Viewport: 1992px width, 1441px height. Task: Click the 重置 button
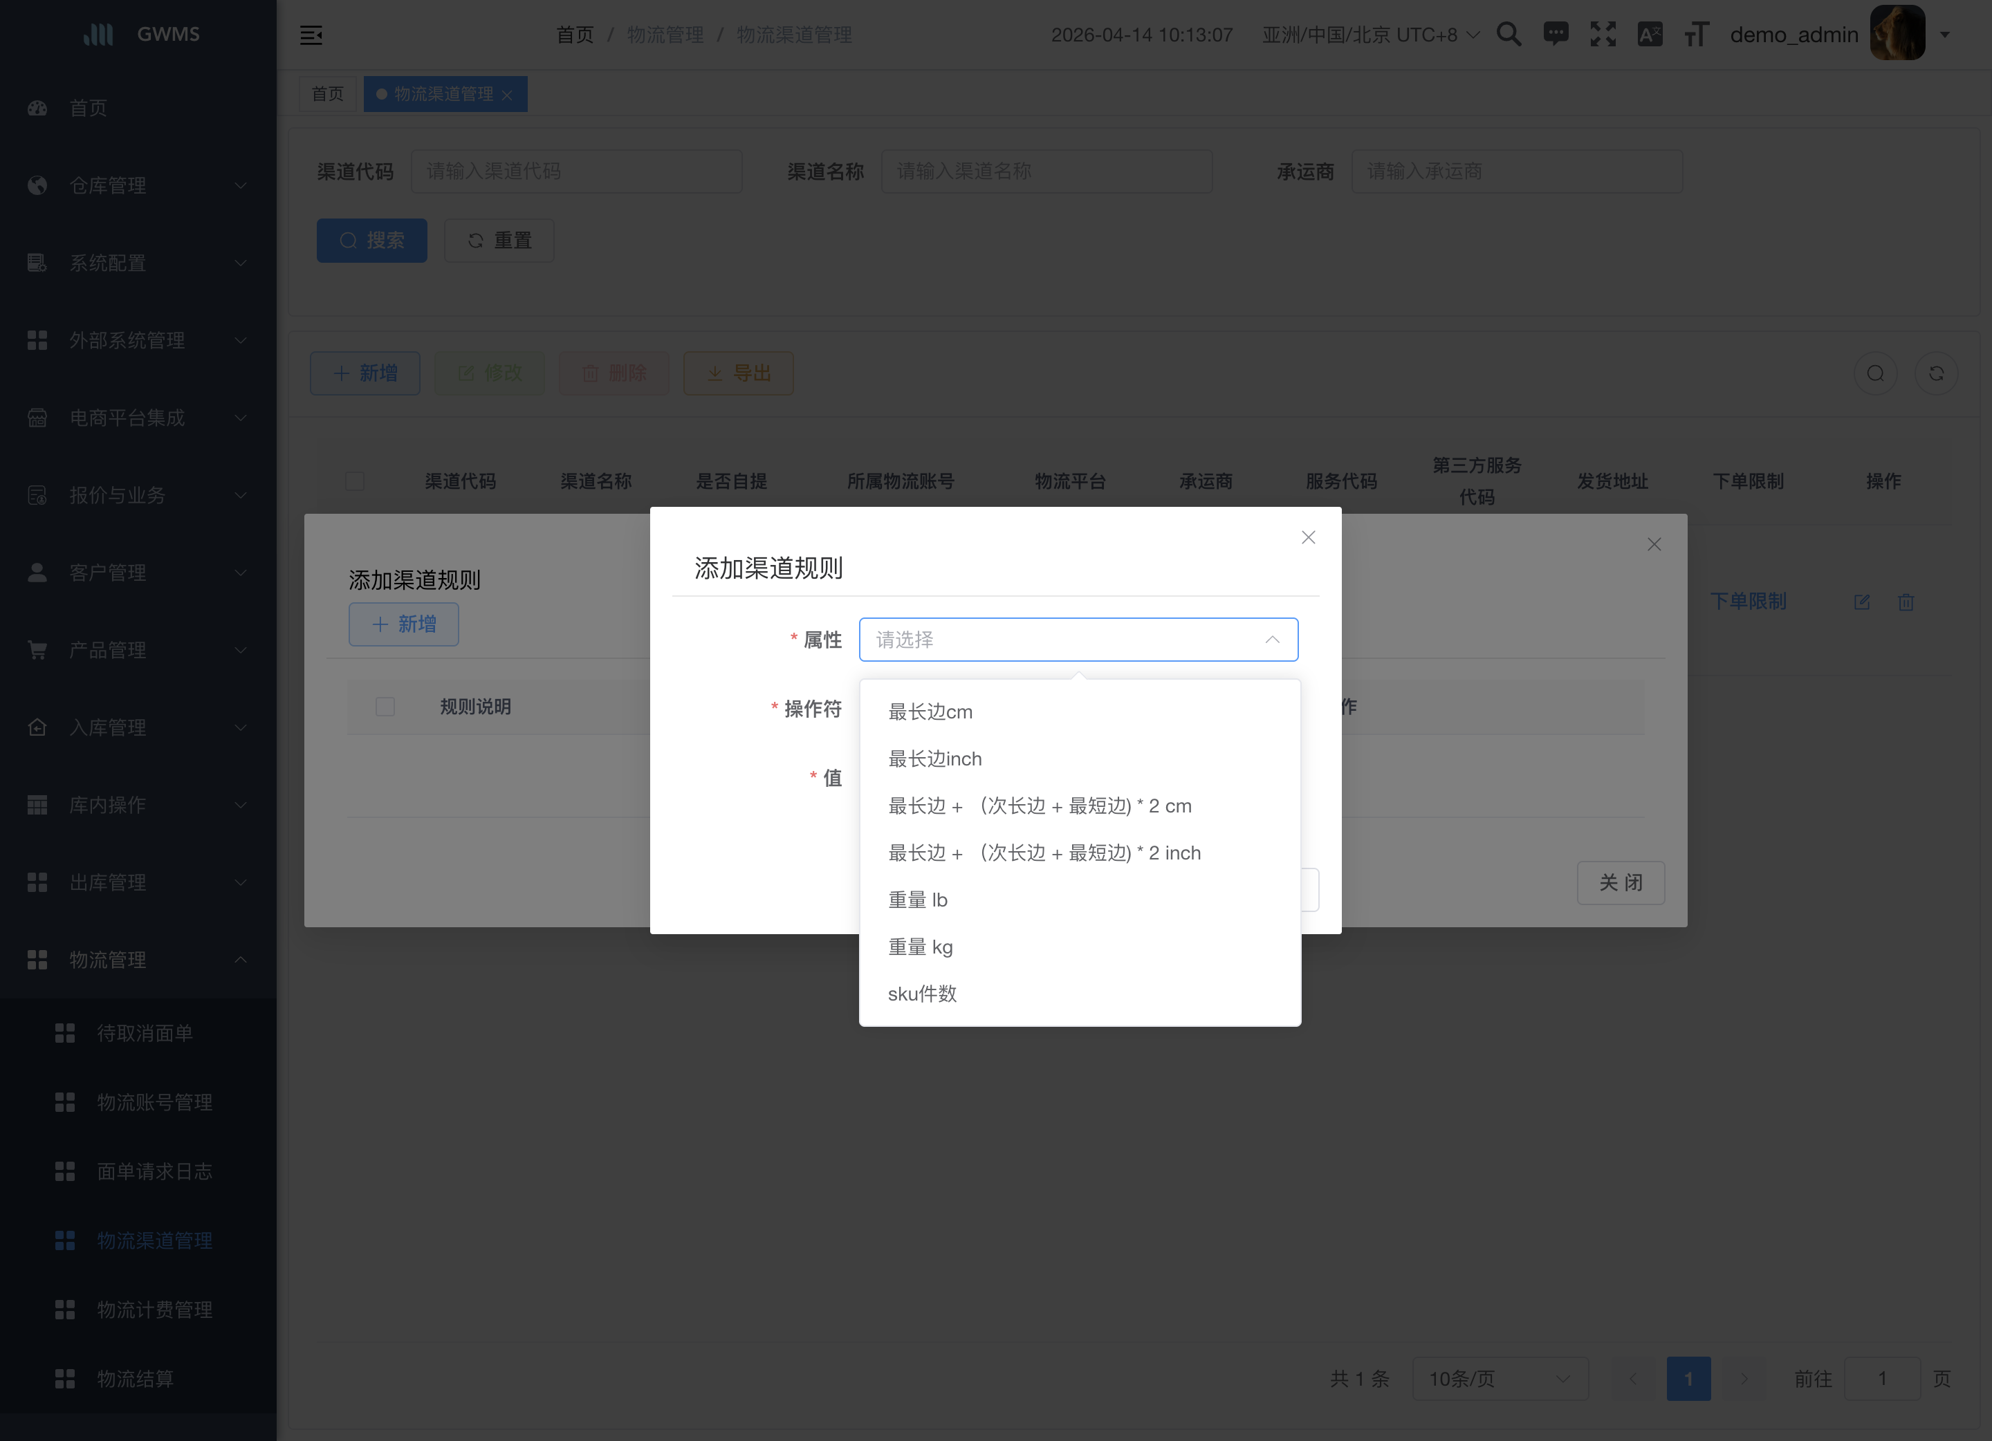point(499,241)
